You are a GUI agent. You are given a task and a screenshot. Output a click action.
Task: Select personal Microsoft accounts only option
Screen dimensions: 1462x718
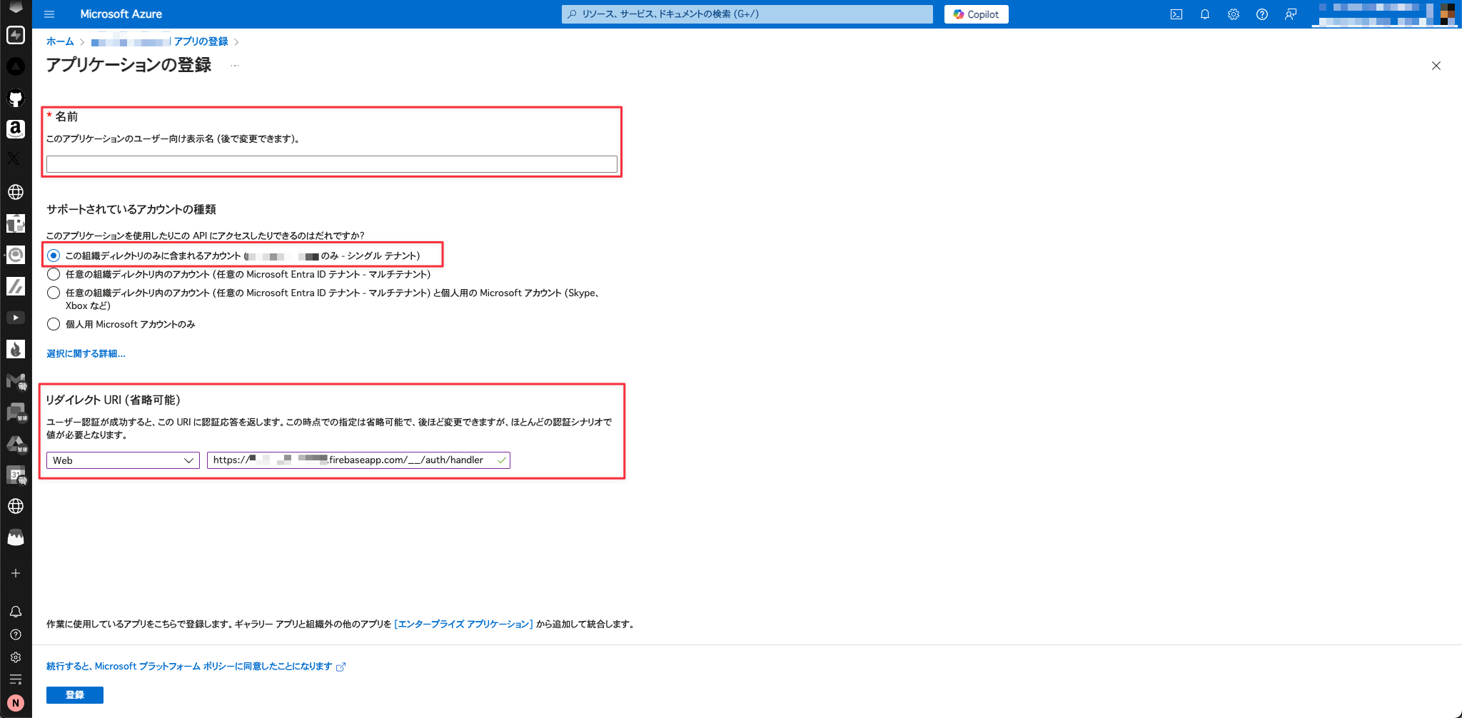[x=54, y=324]
